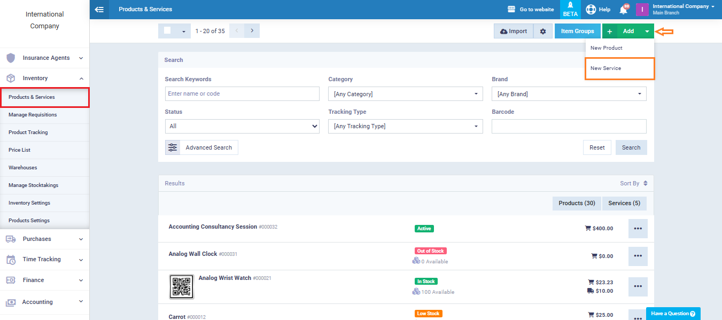Screen dimensions: 722x320
Task: Switch to the Services (5) tab
Action: [x=624, y=204]
